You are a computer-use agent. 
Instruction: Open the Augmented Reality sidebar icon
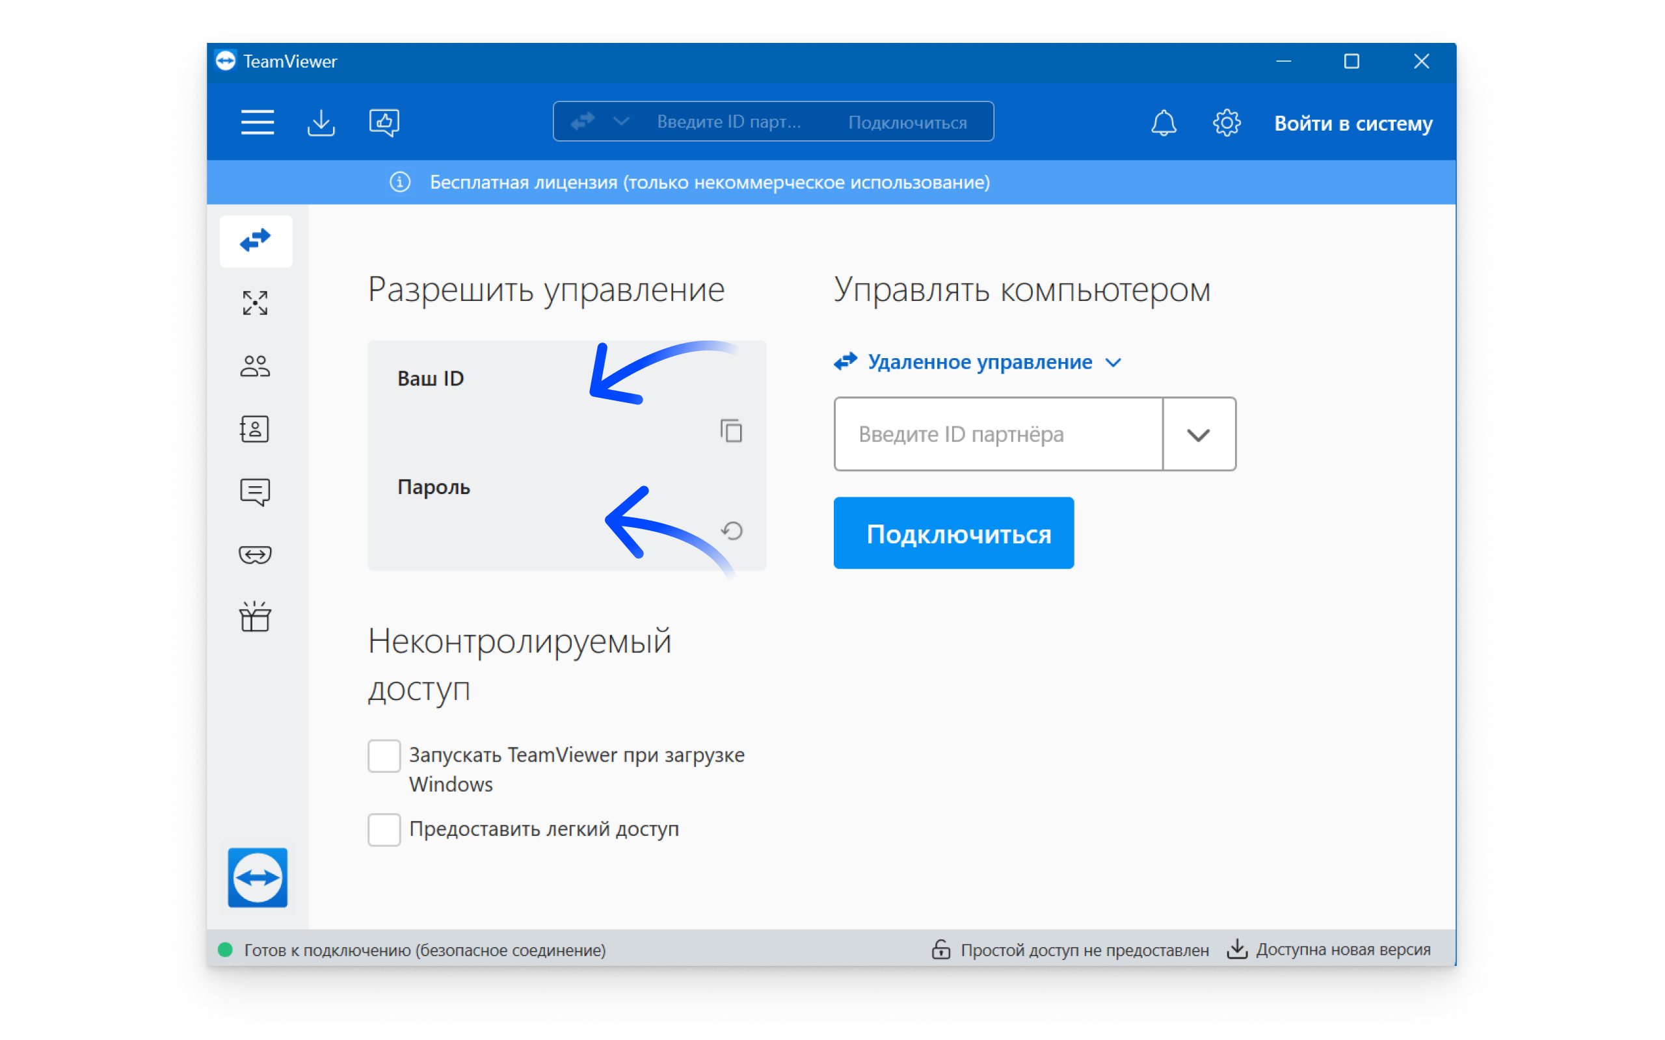[x=255, y=554]
